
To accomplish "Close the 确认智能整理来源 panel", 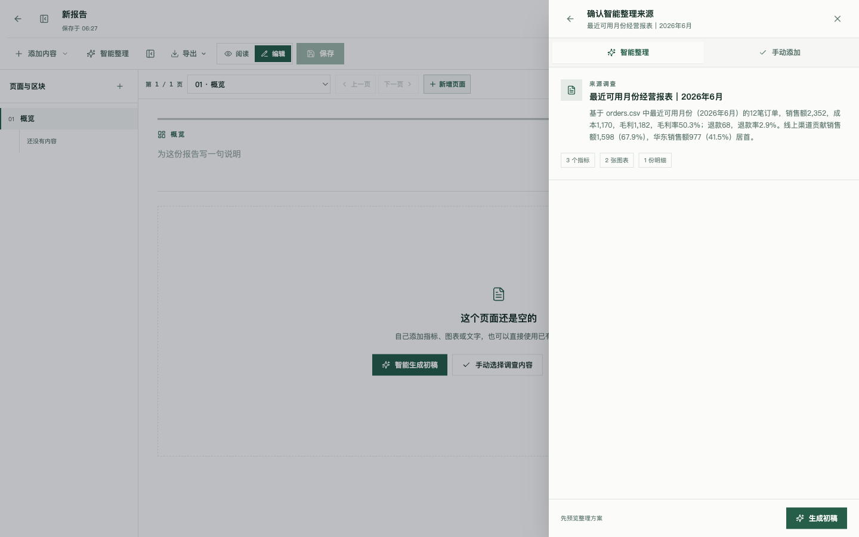I will click(838, 19).
